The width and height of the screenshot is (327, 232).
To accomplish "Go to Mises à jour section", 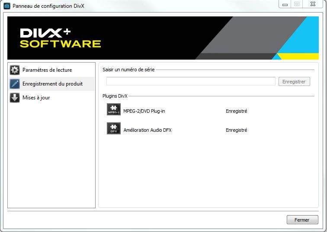I will (x=51, y=98).
